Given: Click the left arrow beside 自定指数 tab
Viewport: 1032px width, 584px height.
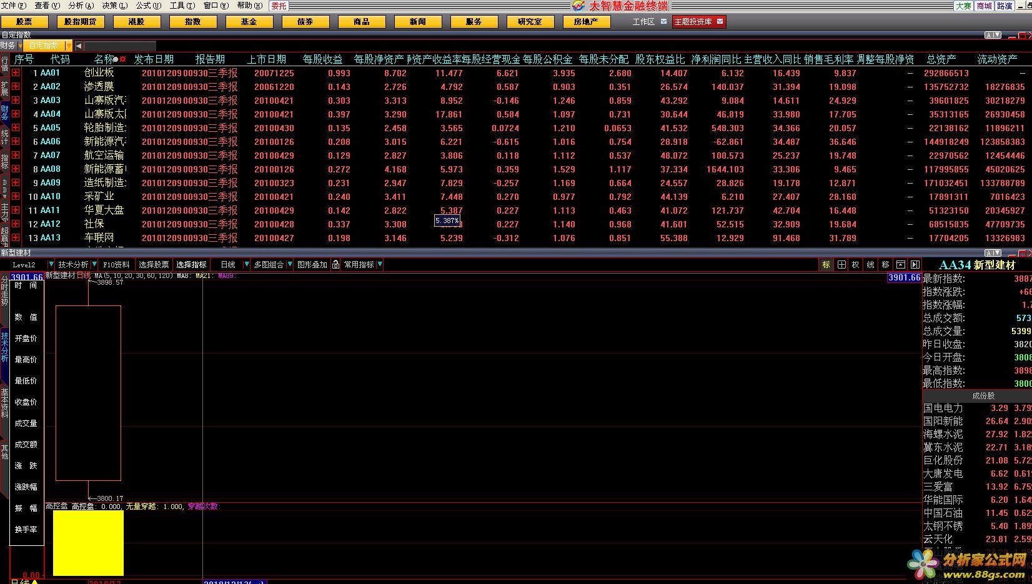Looking at the screenshot, I should [79, 46].
